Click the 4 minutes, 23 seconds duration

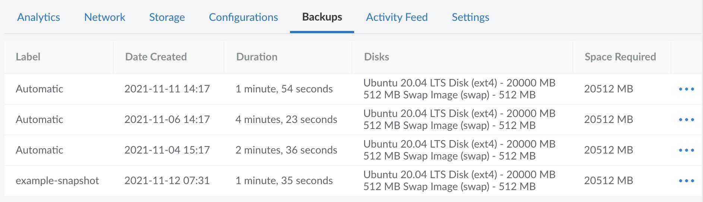[286, 119]
